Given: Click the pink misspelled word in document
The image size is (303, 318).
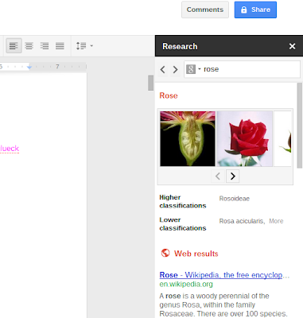Looking at the screenshot, I should pos(10,149).
